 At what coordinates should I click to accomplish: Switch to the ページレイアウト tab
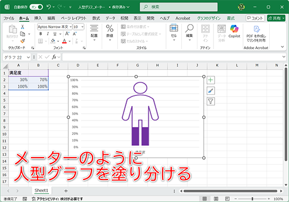tap(73, 18)
